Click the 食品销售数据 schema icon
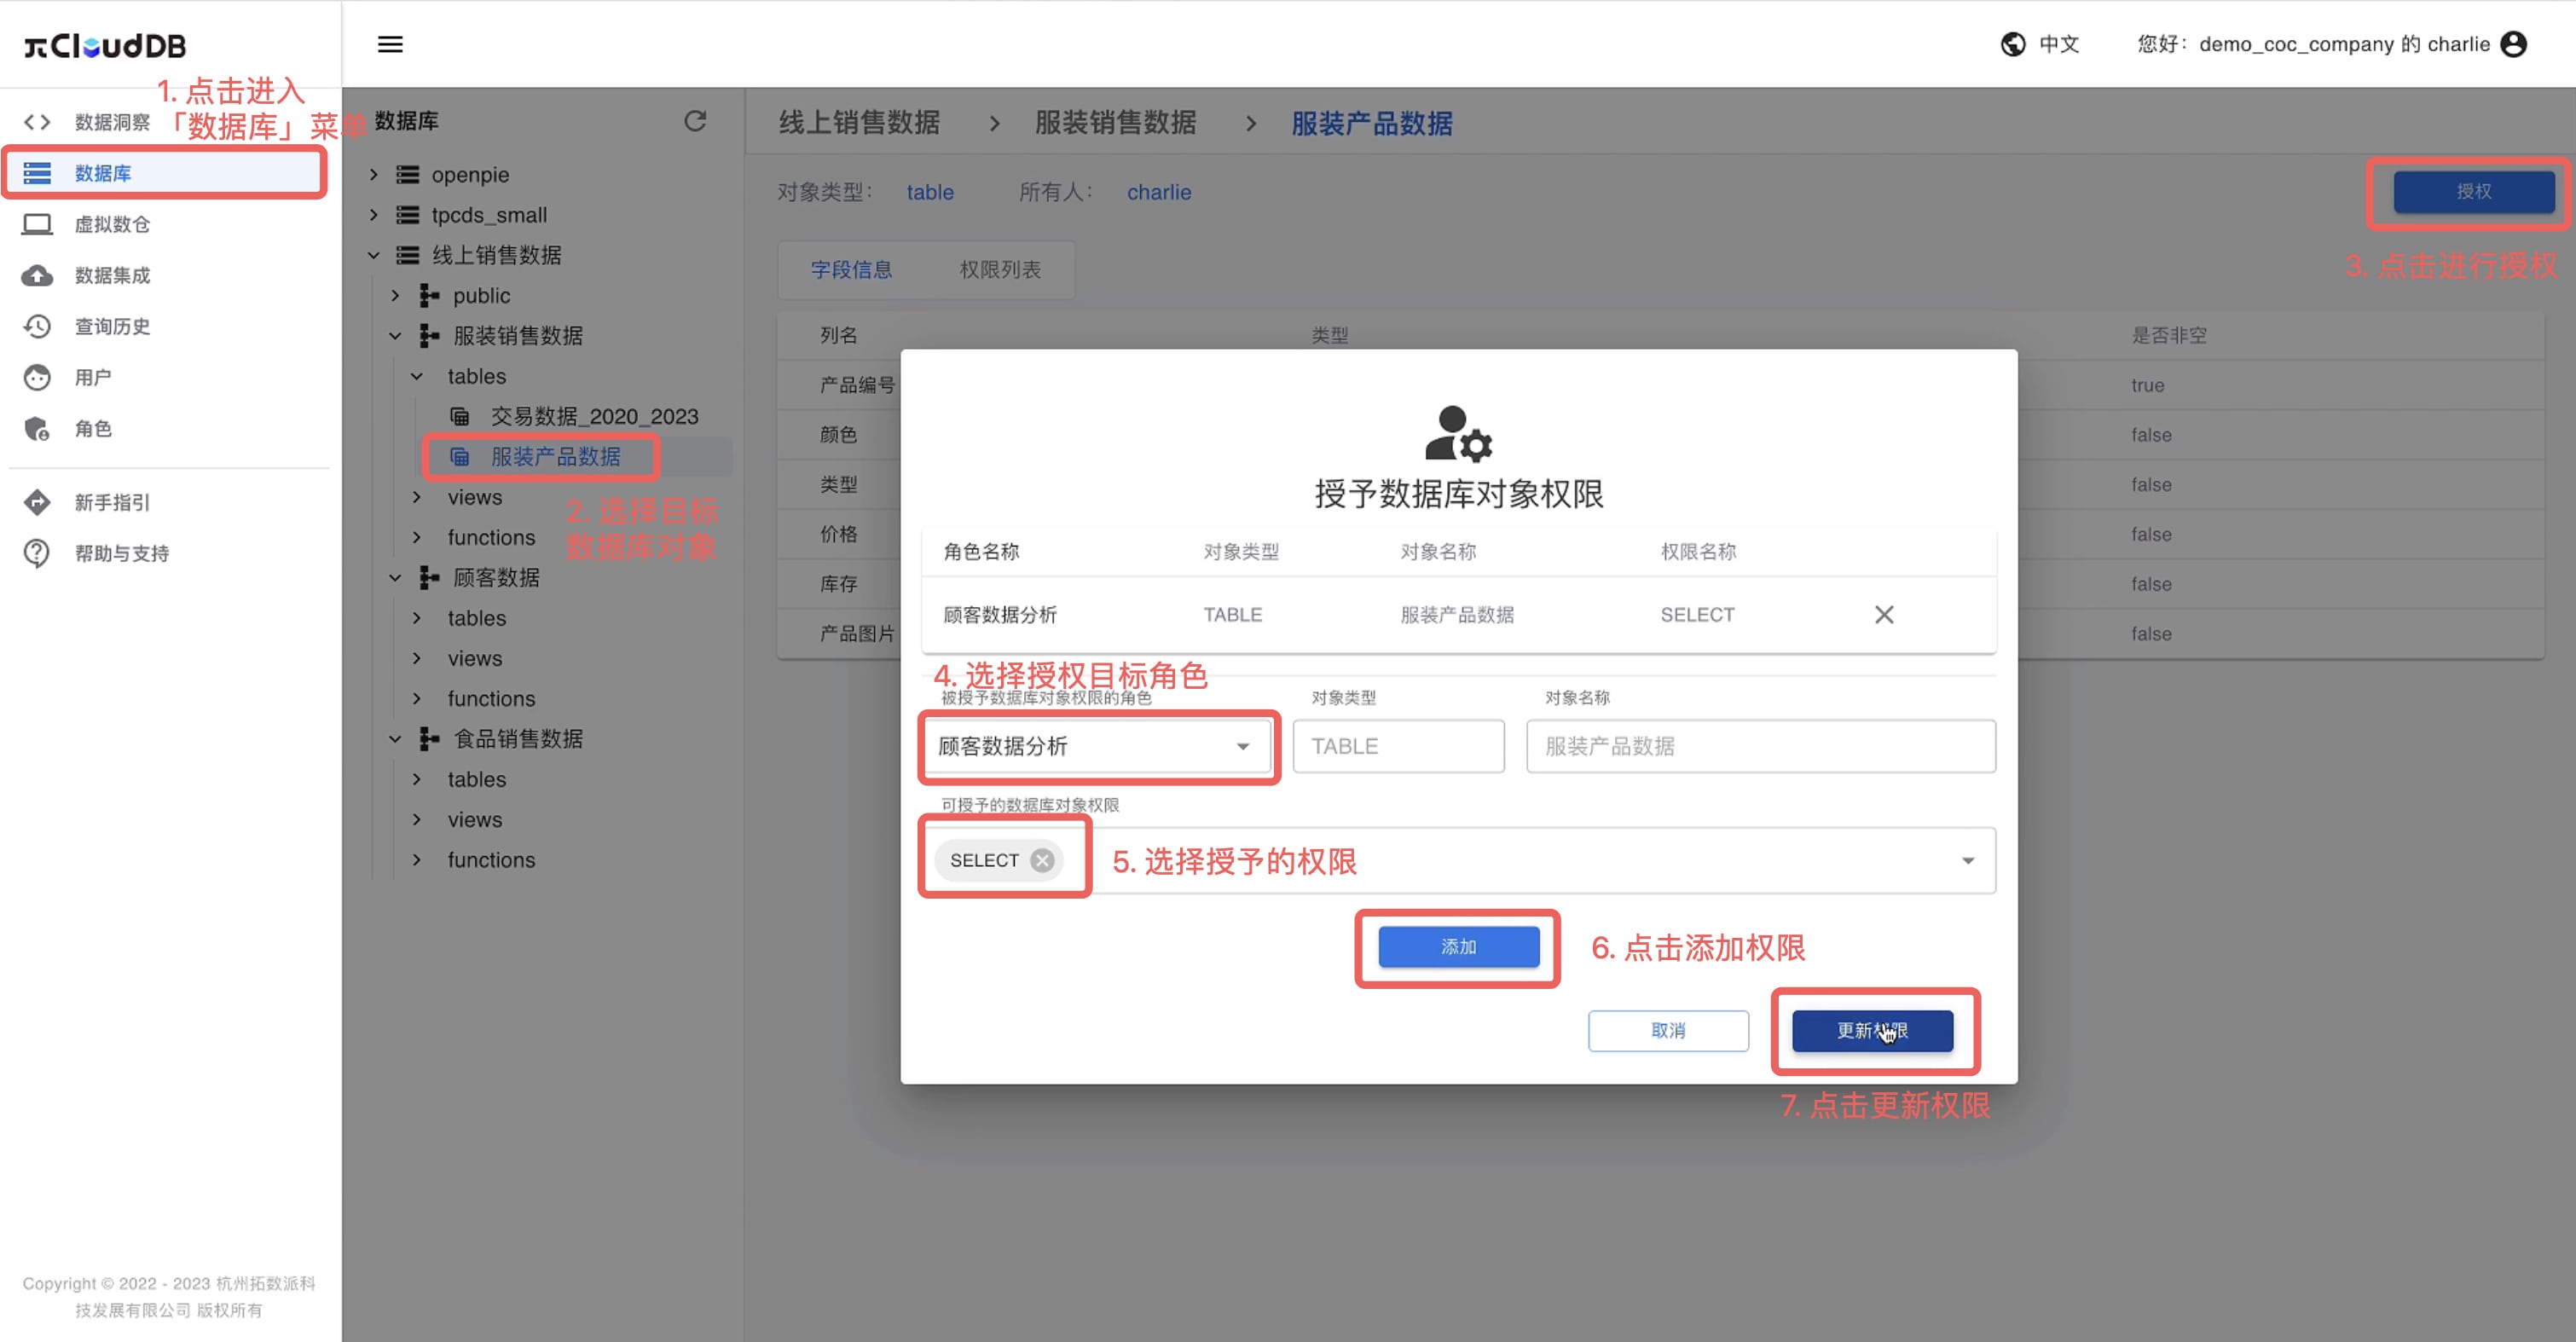This screenshot has width=2576, height=1342. click(429, 738)
